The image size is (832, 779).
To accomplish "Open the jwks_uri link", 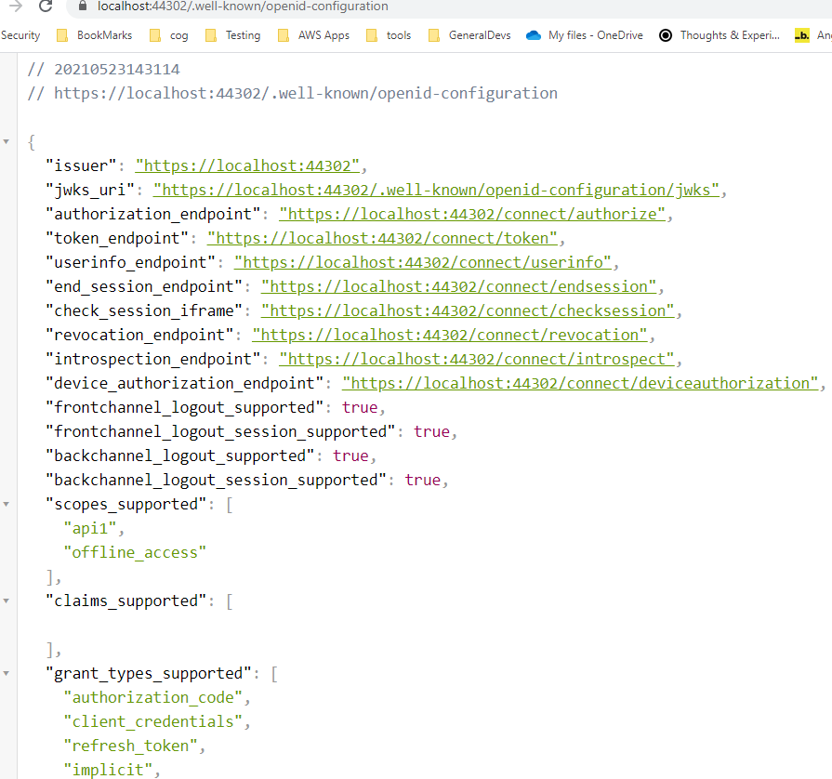I will [437, 190].
